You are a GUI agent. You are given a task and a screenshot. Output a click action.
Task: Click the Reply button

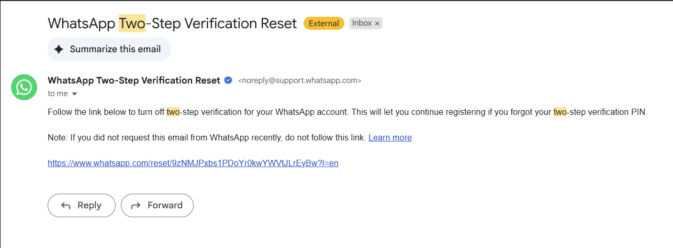point(82,205)
